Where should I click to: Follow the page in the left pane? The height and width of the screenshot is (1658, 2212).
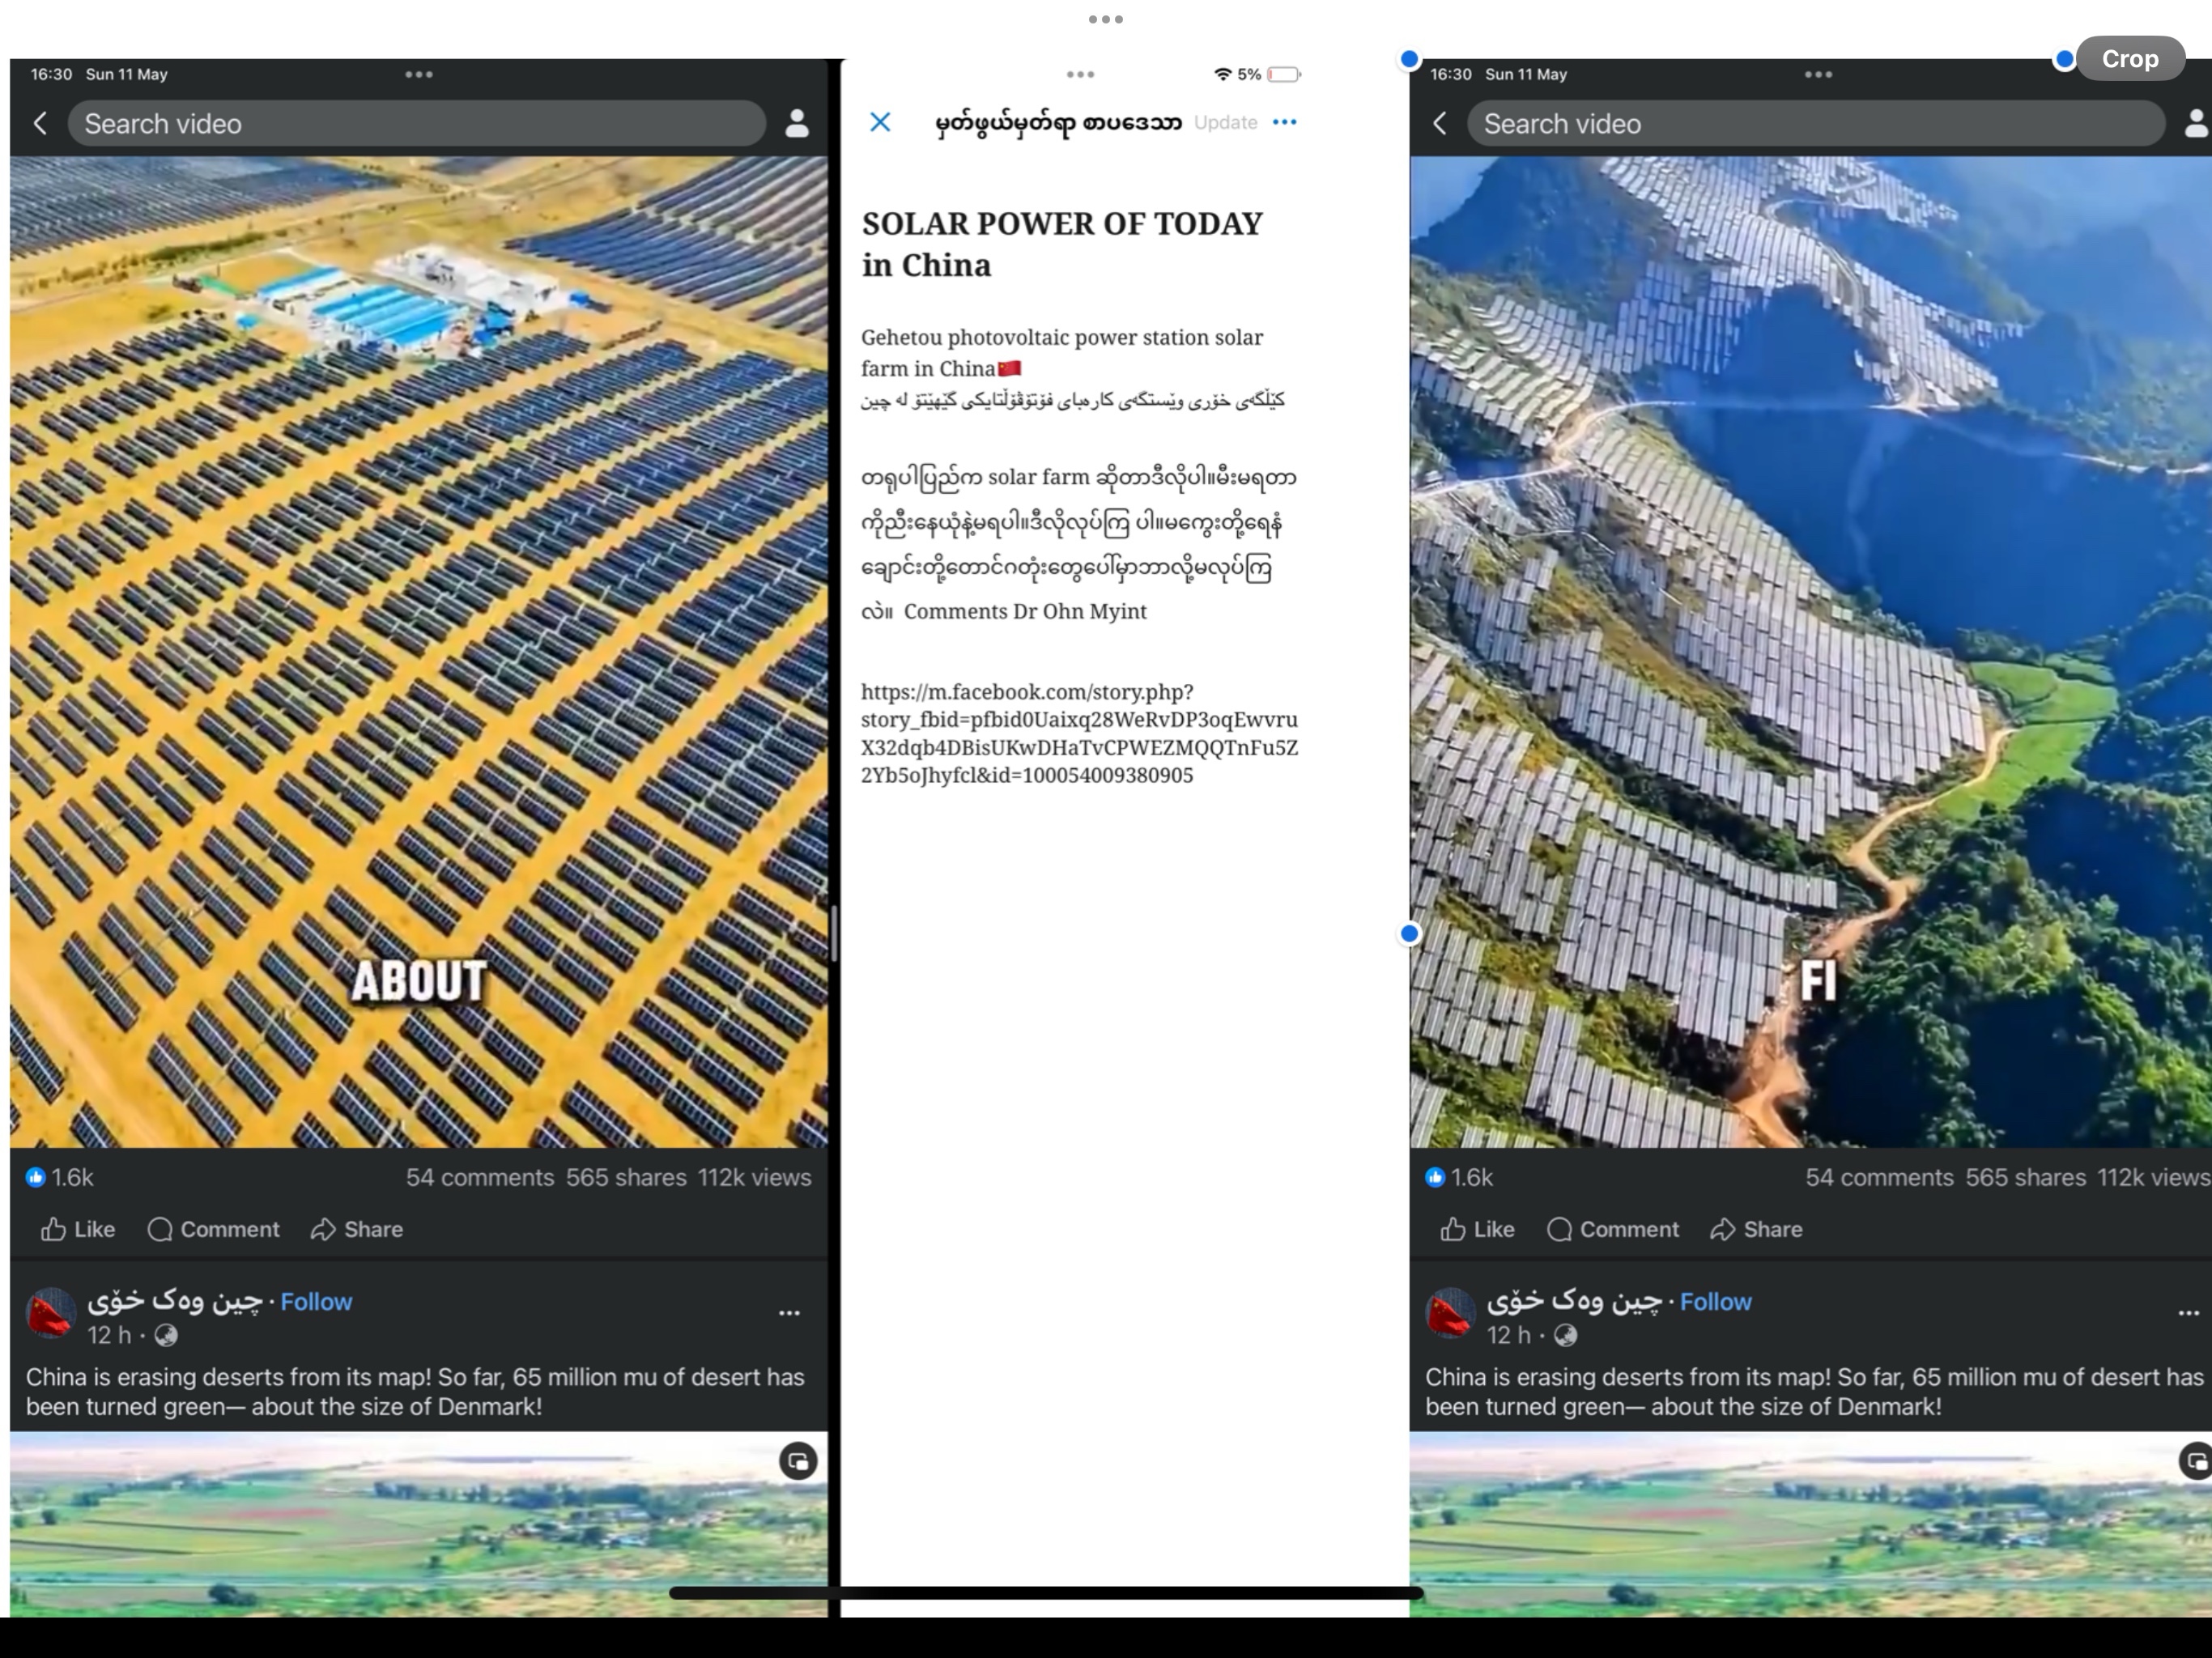pos(316,1301)
